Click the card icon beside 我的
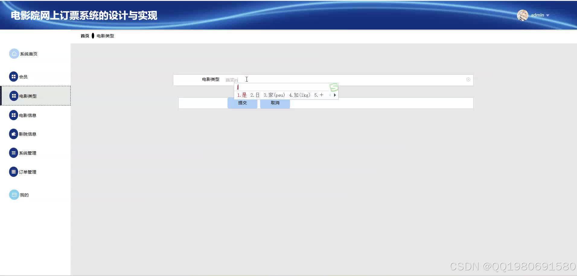 tap(14, 195)
